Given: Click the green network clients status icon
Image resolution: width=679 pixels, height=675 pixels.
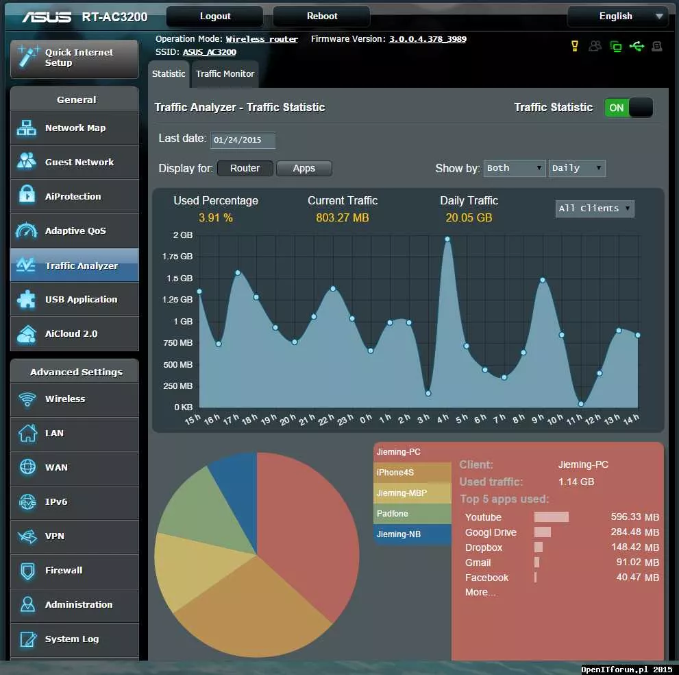Looking at the screenshot, I should tap(615, 46).
